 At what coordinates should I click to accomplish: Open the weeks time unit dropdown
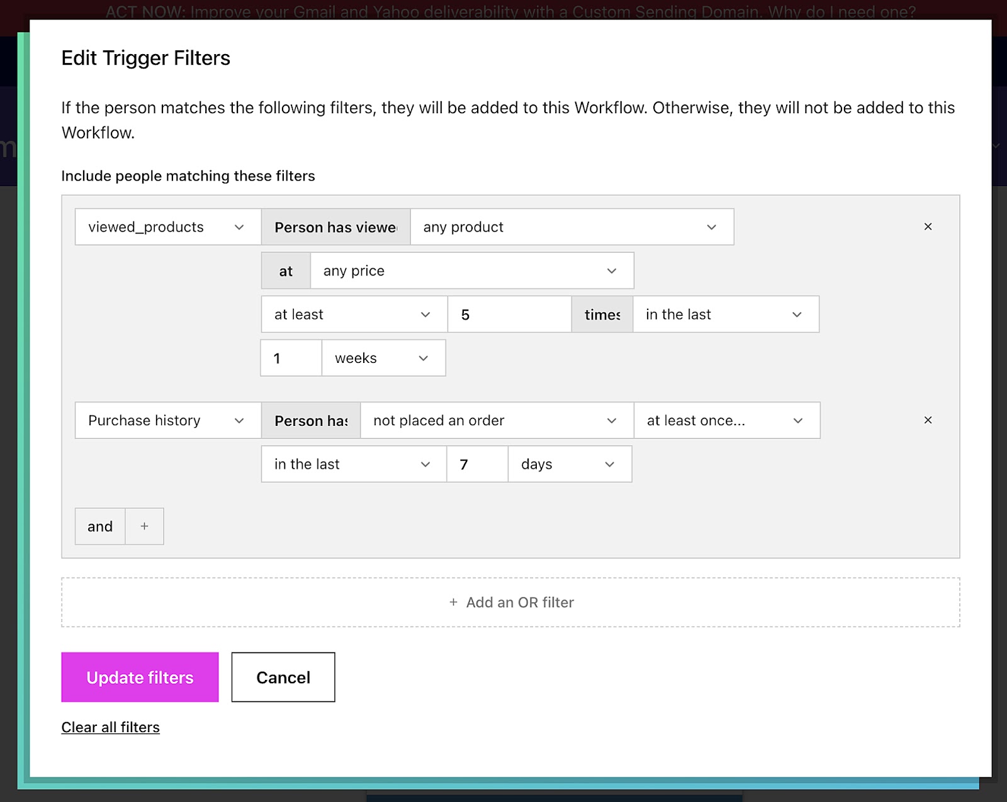[383, 357]
